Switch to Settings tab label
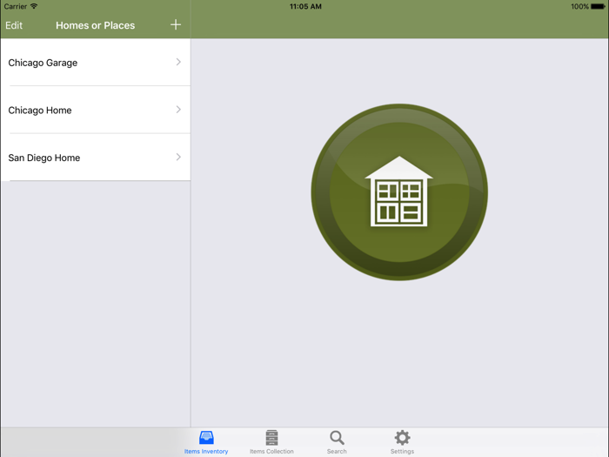 402,451
